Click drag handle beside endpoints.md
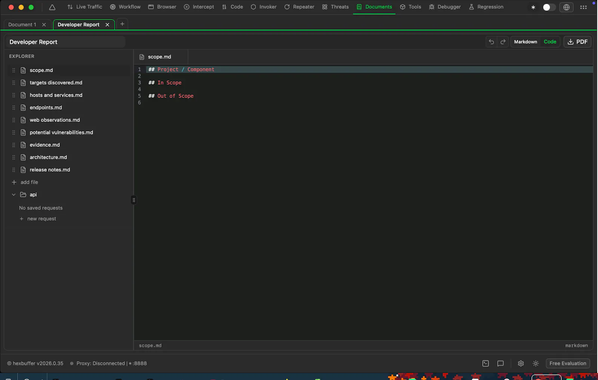 point(13,108)
